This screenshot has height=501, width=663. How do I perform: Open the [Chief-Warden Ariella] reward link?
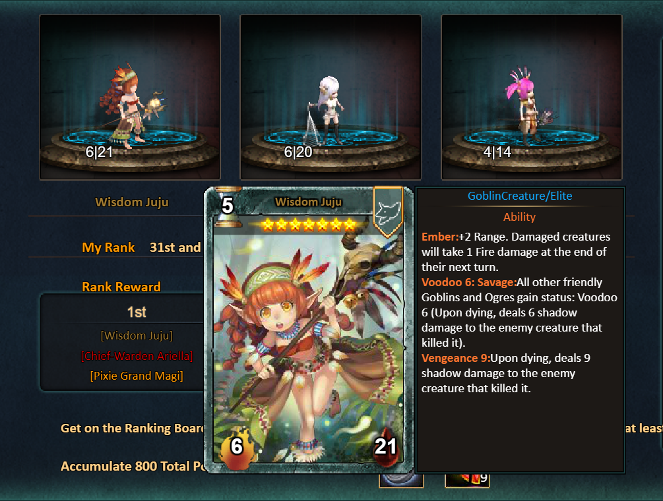pyautogui.click(x=137, y=356)
